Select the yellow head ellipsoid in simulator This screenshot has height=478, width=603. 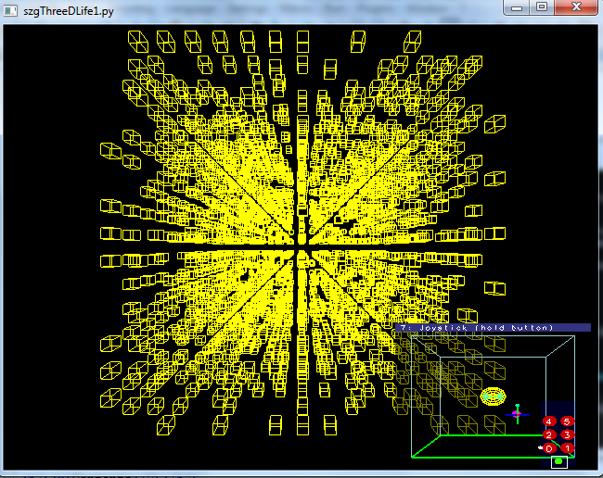click(493, 397)
